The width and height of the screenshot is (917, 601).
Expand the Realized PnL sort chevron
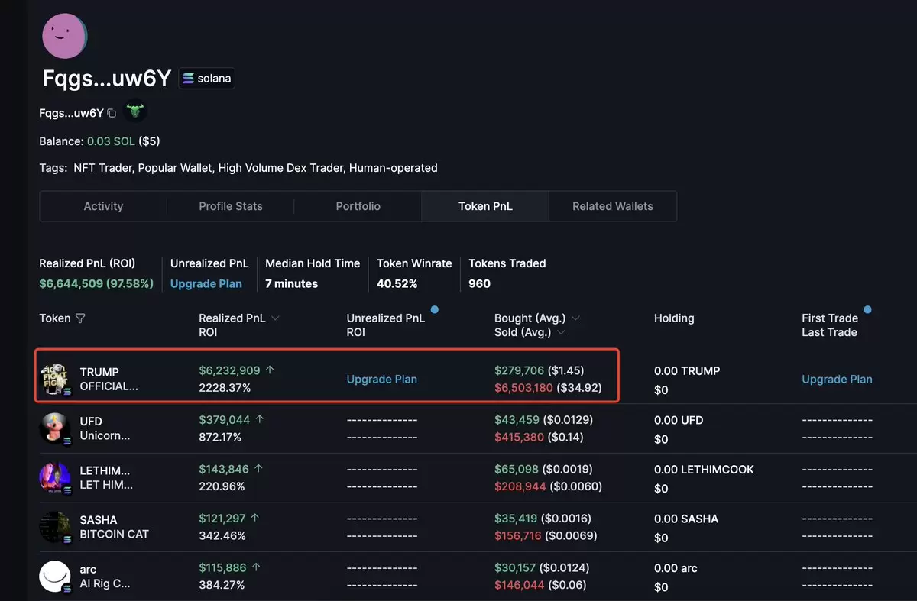[275, 318]
